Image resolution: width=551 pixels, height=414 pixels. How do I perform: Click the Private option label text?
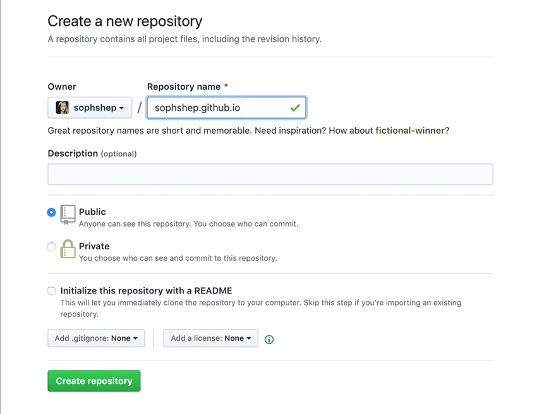click(x=94, y=246)
